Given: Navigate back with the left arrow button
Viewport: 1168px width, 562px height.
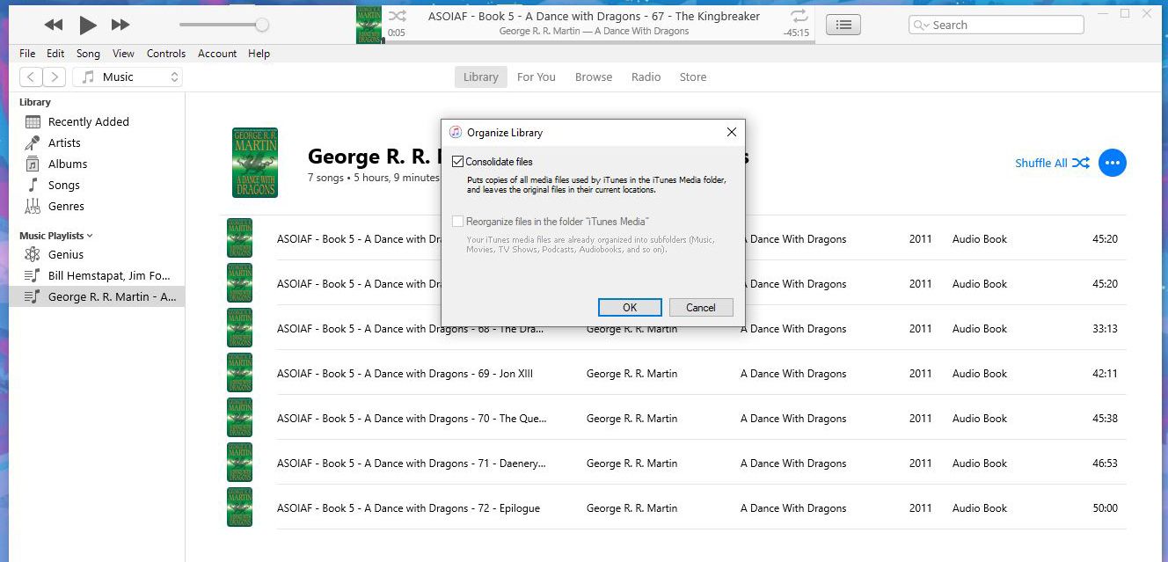Looking at the screenshot, I should pos(31,77).
